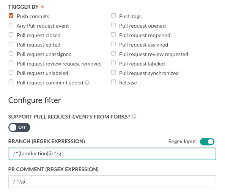Tick the Pull request labeled checkbox
Viewport: 225px width, 192px height.
(x=113, y=63)
